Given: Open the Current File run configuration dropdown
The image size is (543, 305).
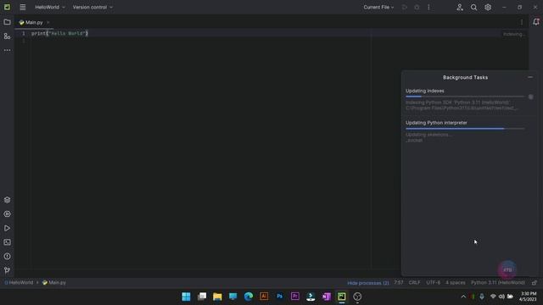Looking at the screenshot, I should pos(378,8).
